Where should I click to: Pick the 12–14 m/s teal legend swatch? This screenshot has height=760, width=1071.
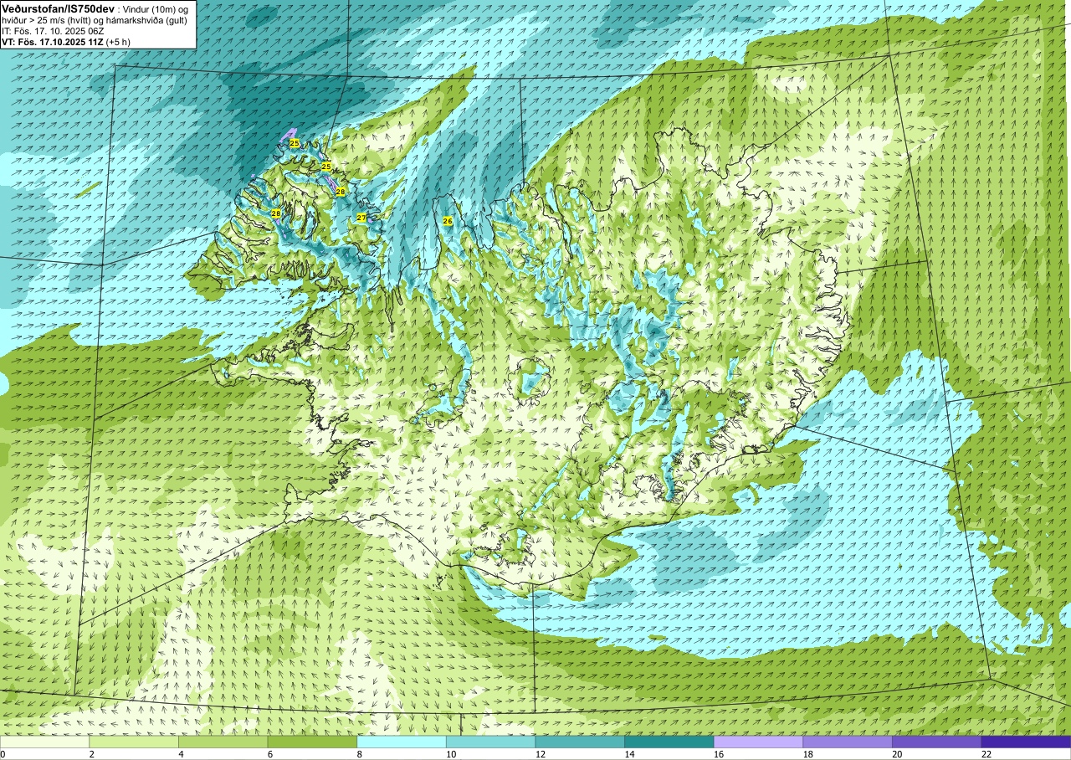pyautogui.click(x=580, y=742)
